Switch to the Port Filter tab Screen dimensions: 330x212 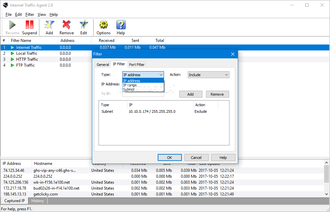pos(137,65)
